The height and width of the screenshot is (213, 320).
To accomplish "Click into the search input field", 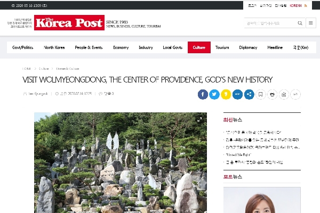I will point(270,23).
